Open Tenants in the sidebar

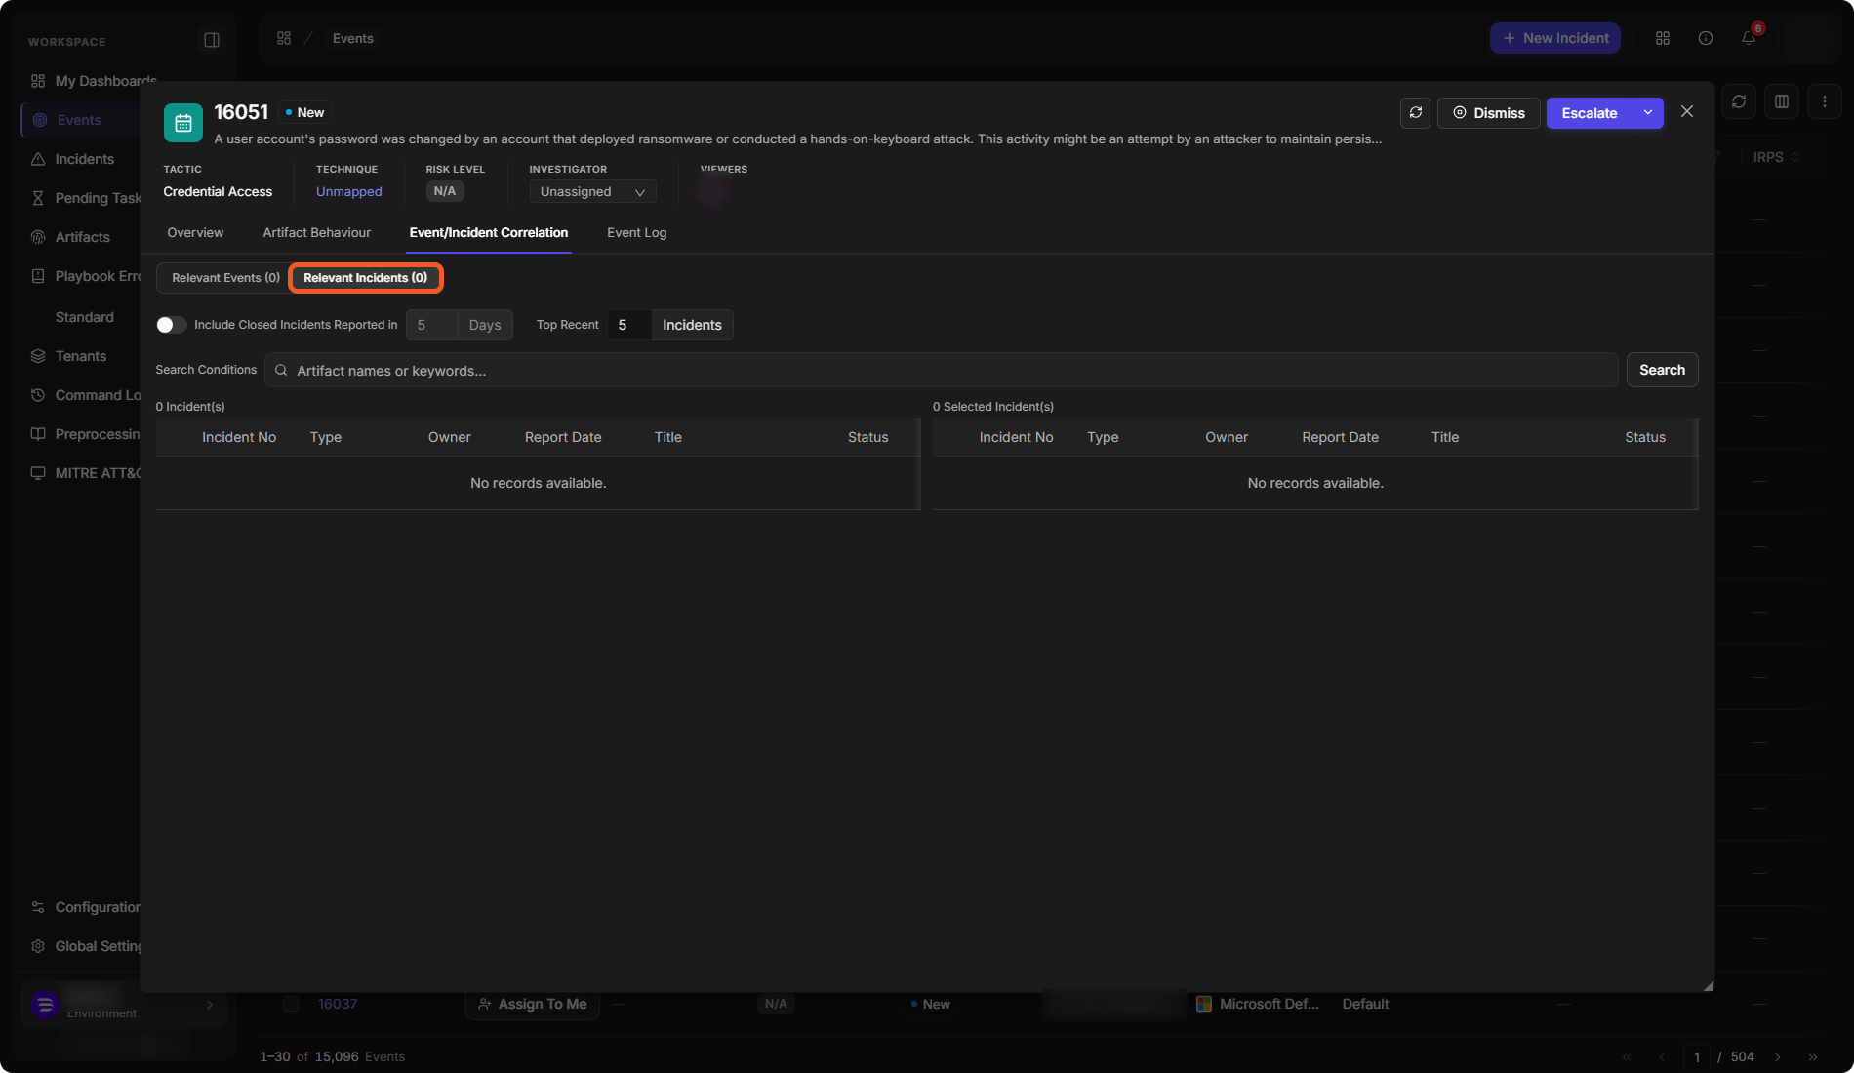[83, 356]
